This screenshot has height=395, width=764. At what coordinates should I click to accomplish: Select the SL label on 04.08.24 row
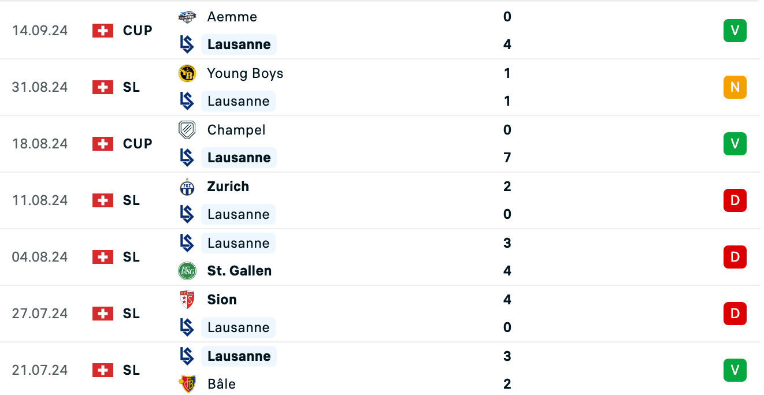pos(131,257)
